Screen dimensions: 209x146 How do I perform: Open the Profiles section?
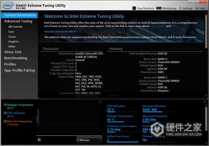pos(10,64)
